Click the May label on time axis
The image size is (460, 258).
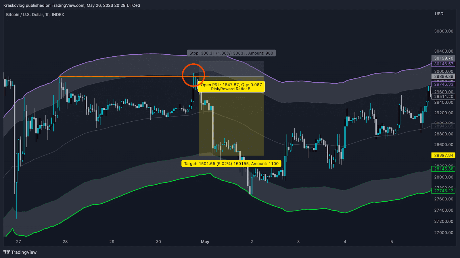pyautogui.click(x=205, y=242)
